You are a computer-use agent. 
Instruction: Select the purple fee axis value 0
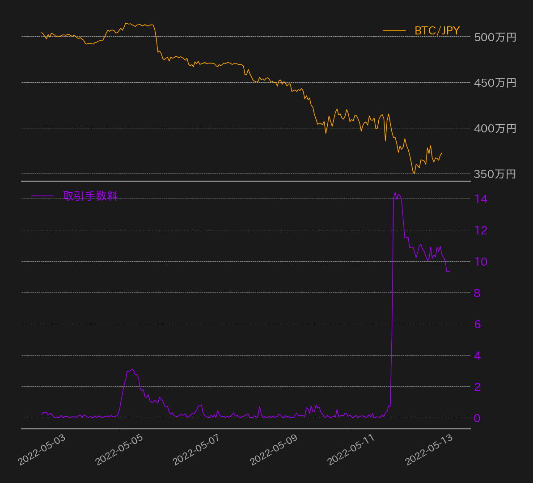click(x=478, y=418)
